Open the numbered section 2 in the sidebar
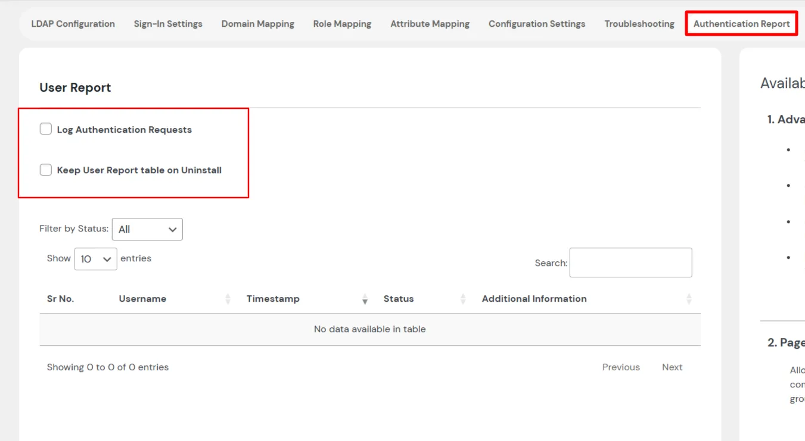This screenshot has height=441, width=805. pos(790,342)
